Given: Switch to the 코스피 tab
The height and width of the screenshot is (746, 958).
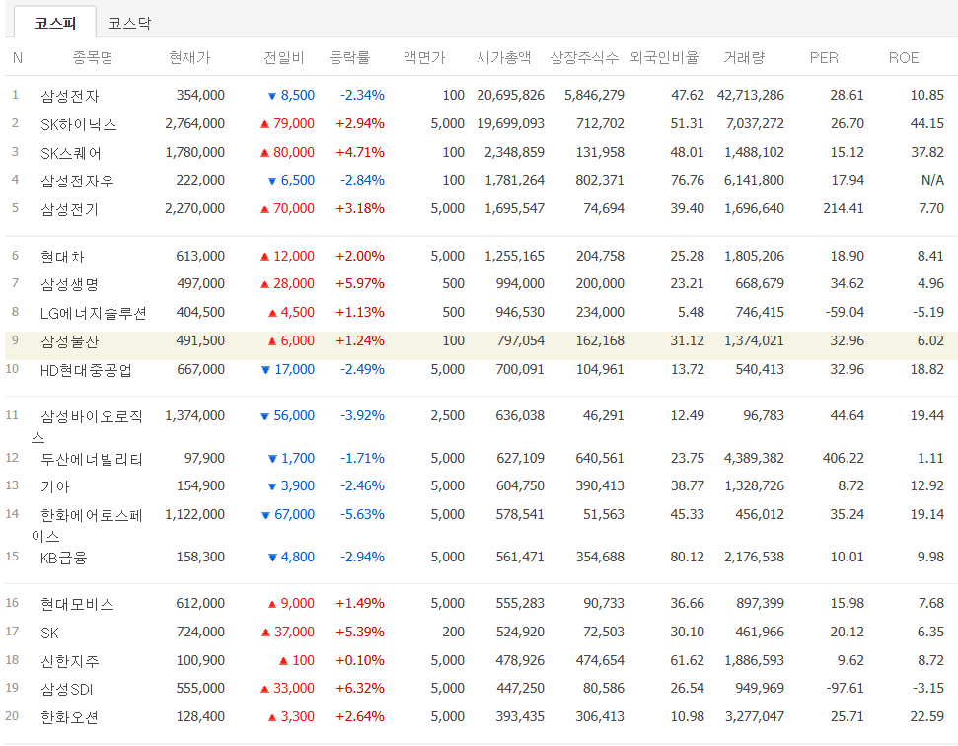Looking at the screenshot, I should (x=55, y=24).
